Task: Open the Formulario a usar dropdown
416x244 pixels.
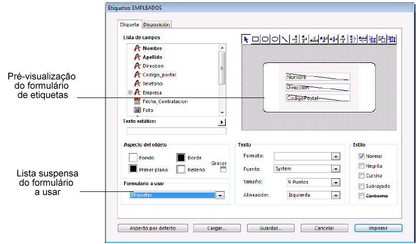Action: pos(220,196)
